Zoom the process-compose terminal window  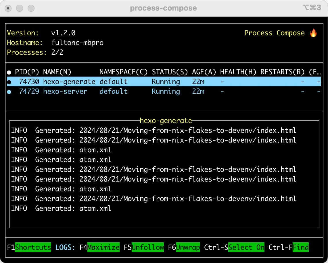pos(31,8)
